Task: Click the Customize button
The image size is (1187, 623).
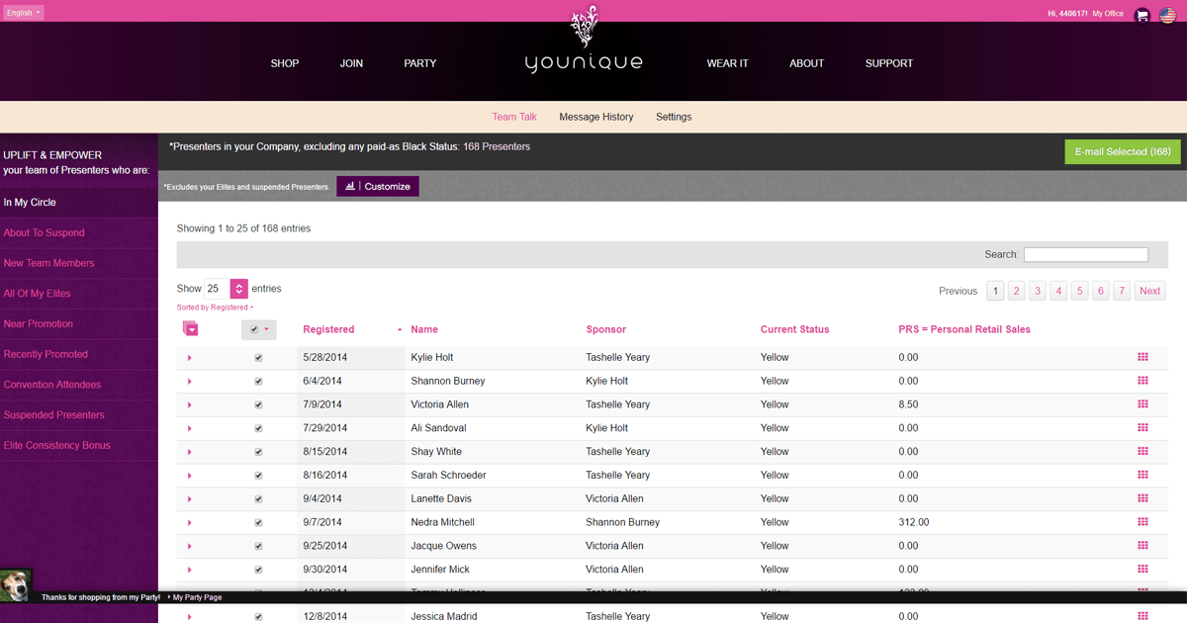Action: (378, 186)
